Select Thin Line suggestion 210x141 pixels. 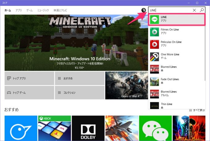click(x=177, y=105)
